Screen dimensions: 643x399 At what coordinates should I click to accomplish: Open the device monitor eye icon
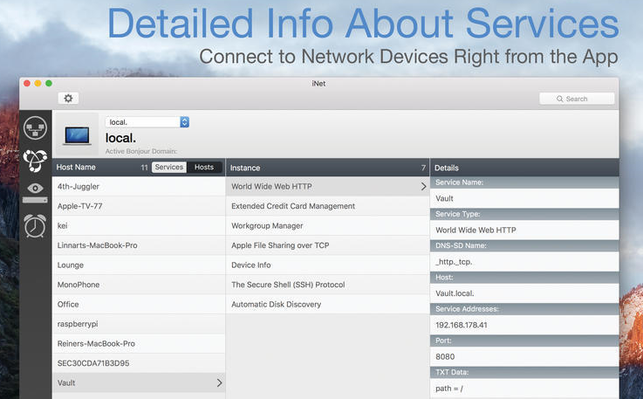[x=35, y=189]
